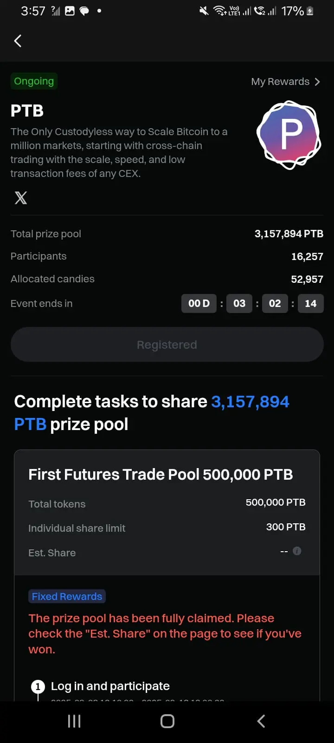Tap the First Futures Trade Pool heading
This screenshot has width=334, height=743.
tap(161, 475)
